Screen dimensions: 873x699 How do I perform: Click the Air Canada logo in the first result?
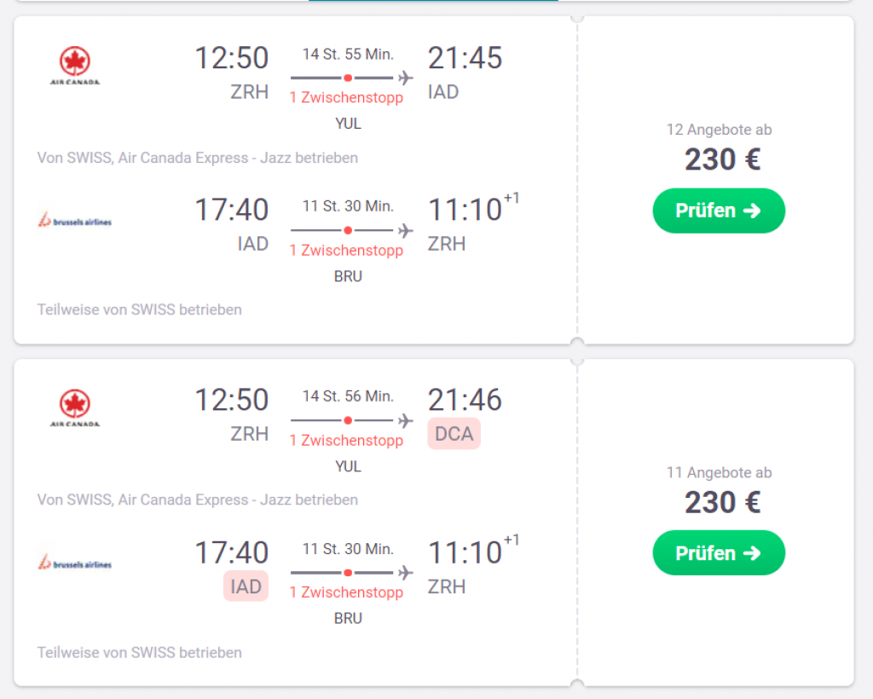(75, 66)
